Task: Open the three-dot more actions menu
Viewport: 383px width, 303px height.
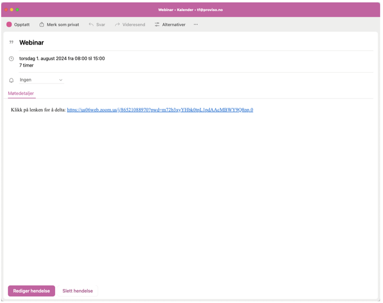Action: (x=195, y=24)
